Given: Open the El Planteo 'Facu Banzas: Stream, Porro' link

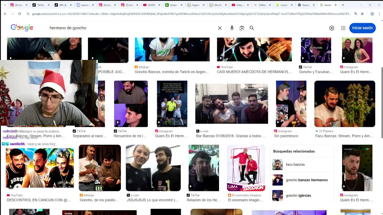Looking at the screenshot, I should tap(344, 136).
